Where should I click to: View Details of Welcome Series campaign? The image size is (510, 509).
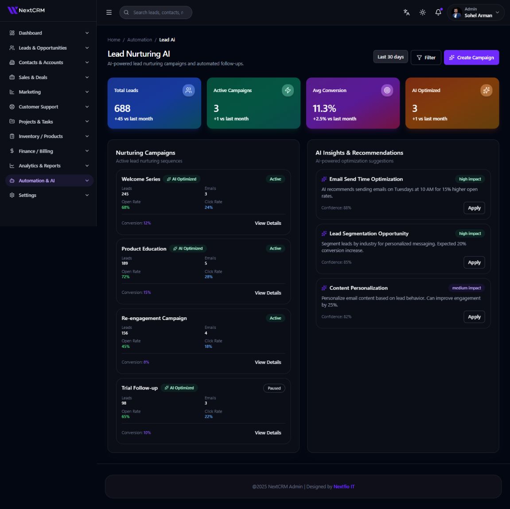[268, 223]
